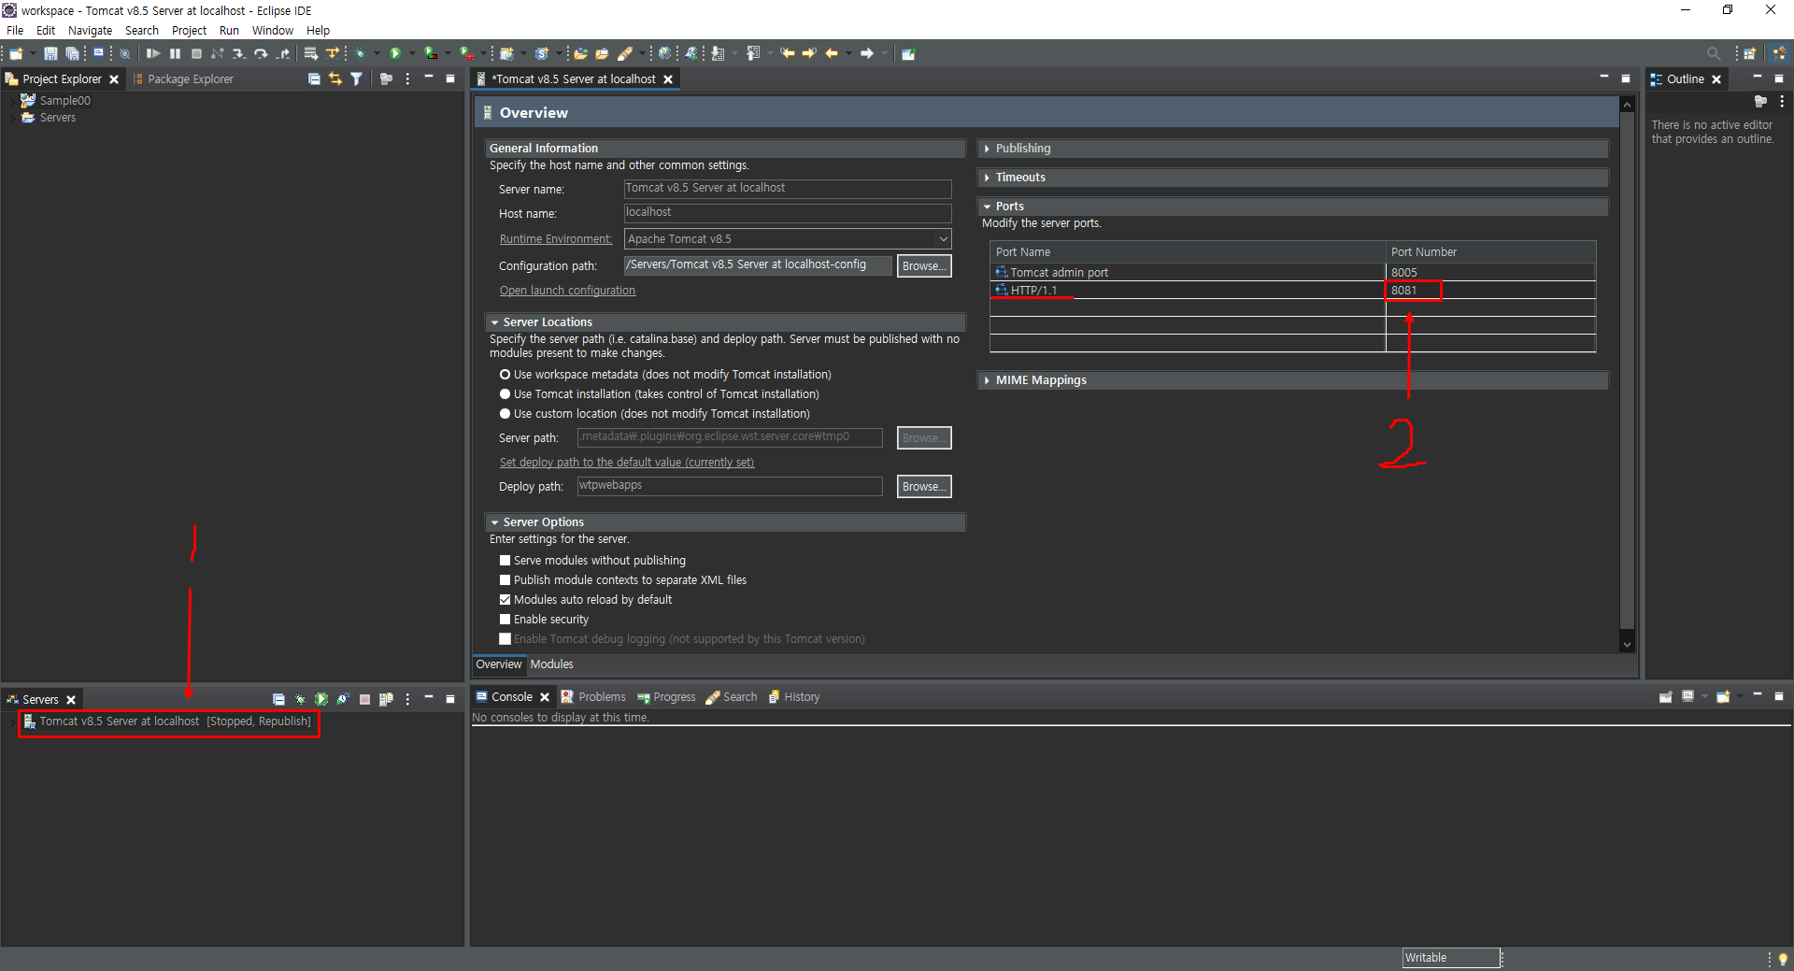
Task: Open the Window menu
Action: 272,30
